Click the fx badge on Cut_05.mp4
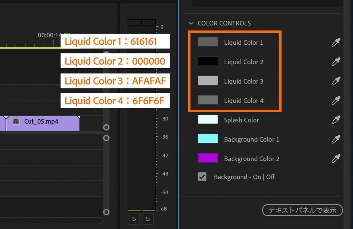 point(16,122)
